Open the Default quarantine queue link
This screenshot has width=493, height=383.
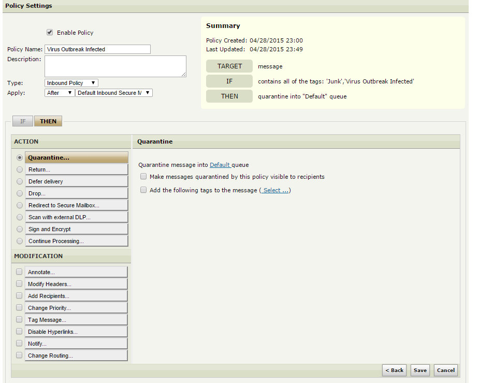coord(220,165)
